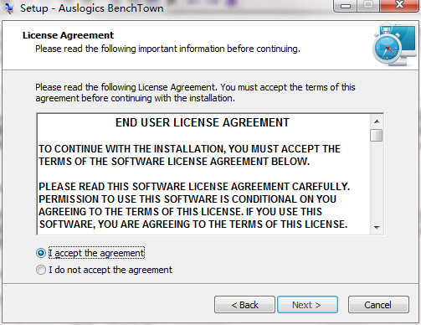Click the disabled maximize window button
421x325 pixels.
[368, 6]
